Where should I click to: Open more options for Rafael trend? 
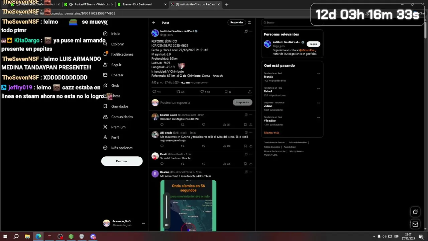click(318, 88)
